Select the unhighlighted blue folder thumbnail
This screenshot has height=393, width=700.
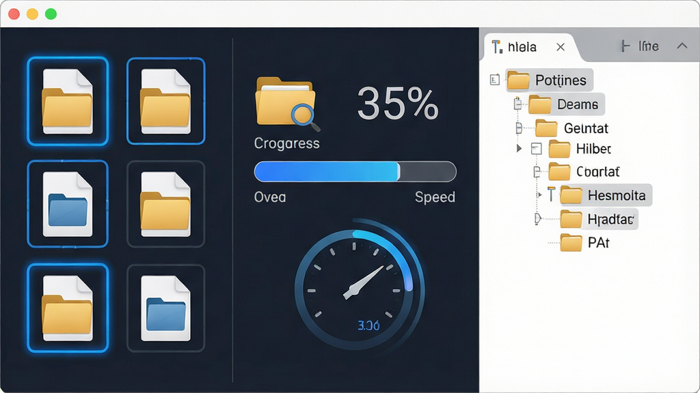click(x=166, y=308)
